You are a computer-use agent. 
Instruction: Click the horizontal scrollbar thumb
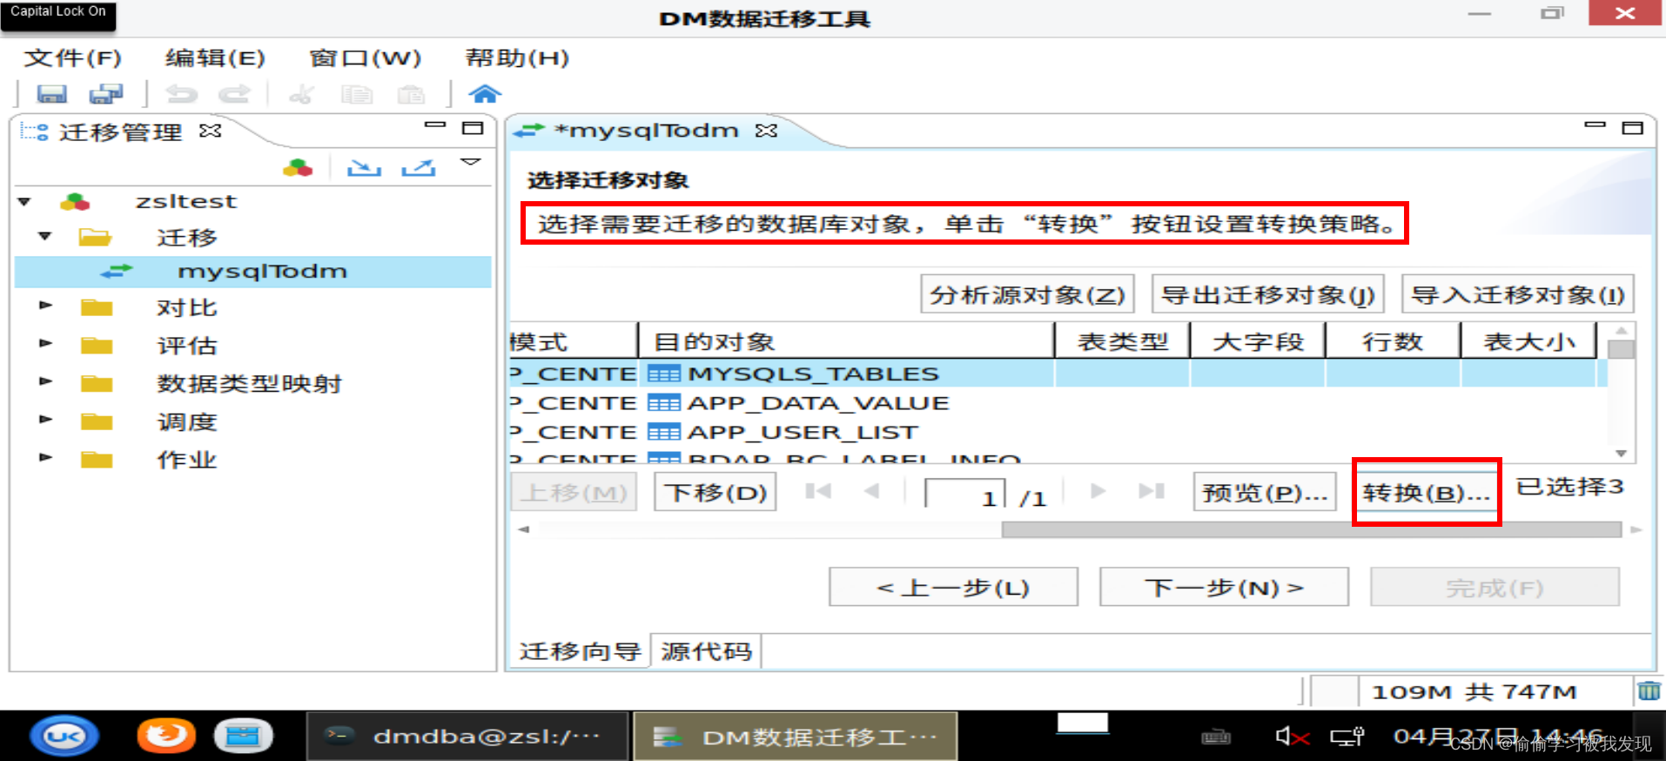pos(1312,529)
